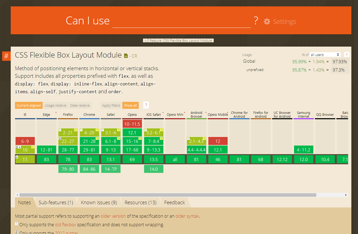Select IE 10 partial support cell

point(25,150)
